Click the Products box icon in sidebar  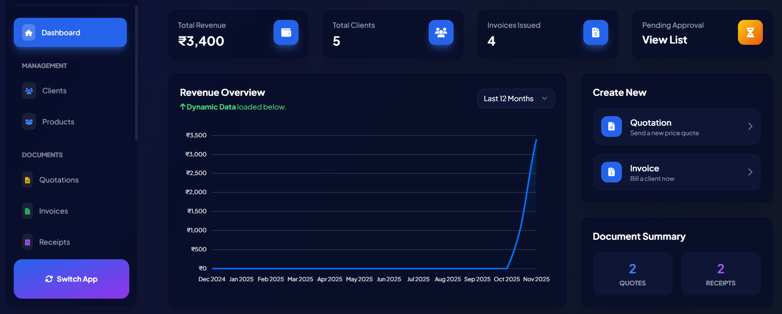coord(29,122)
